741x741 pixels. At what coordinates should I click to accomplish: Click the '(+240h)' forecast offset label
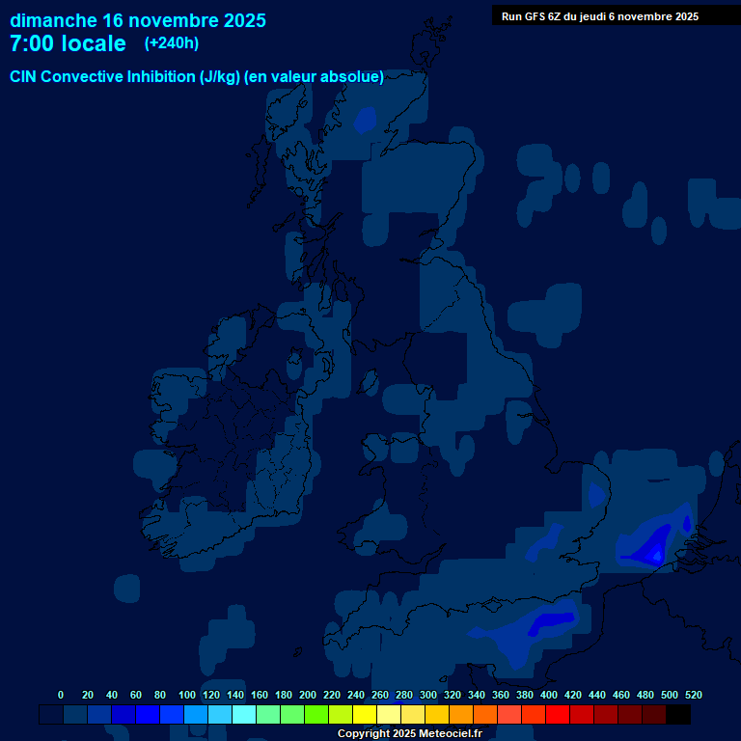click(x=172, y=43)
